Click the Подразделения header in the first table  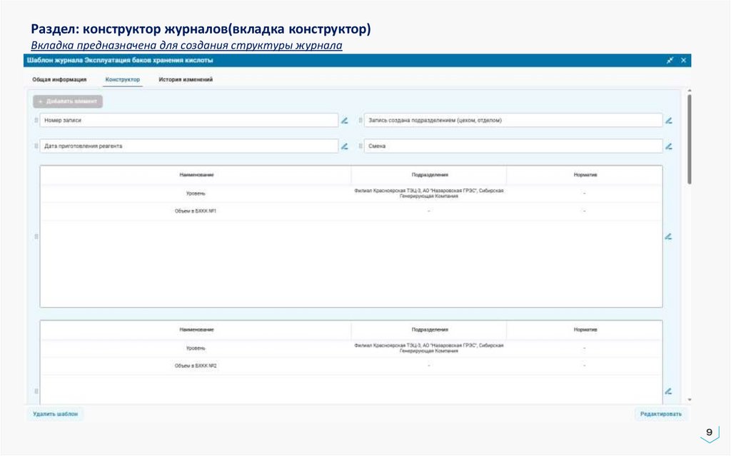(x=429, y=175)
